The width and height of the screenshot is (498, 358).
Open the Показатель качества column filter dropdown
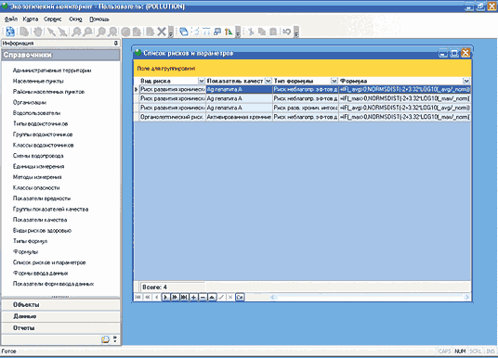click(x=269, y=81)
